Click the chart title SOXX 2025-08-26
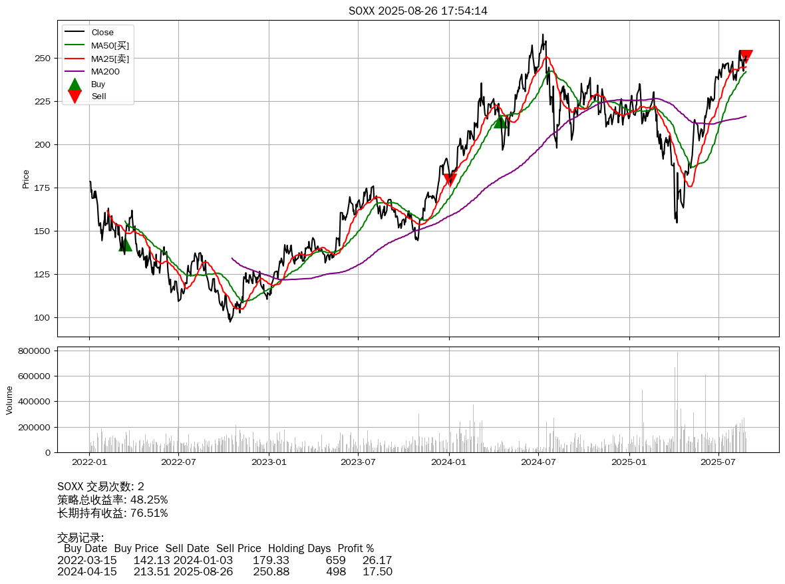Image resolution: width=785 pixels, height=584 pixels. point(418,11)
